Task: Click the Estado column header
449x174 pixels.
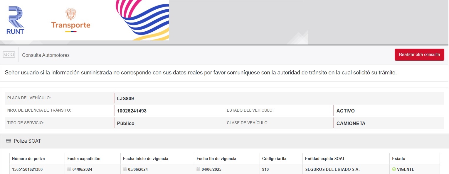Action: point(398,158)
